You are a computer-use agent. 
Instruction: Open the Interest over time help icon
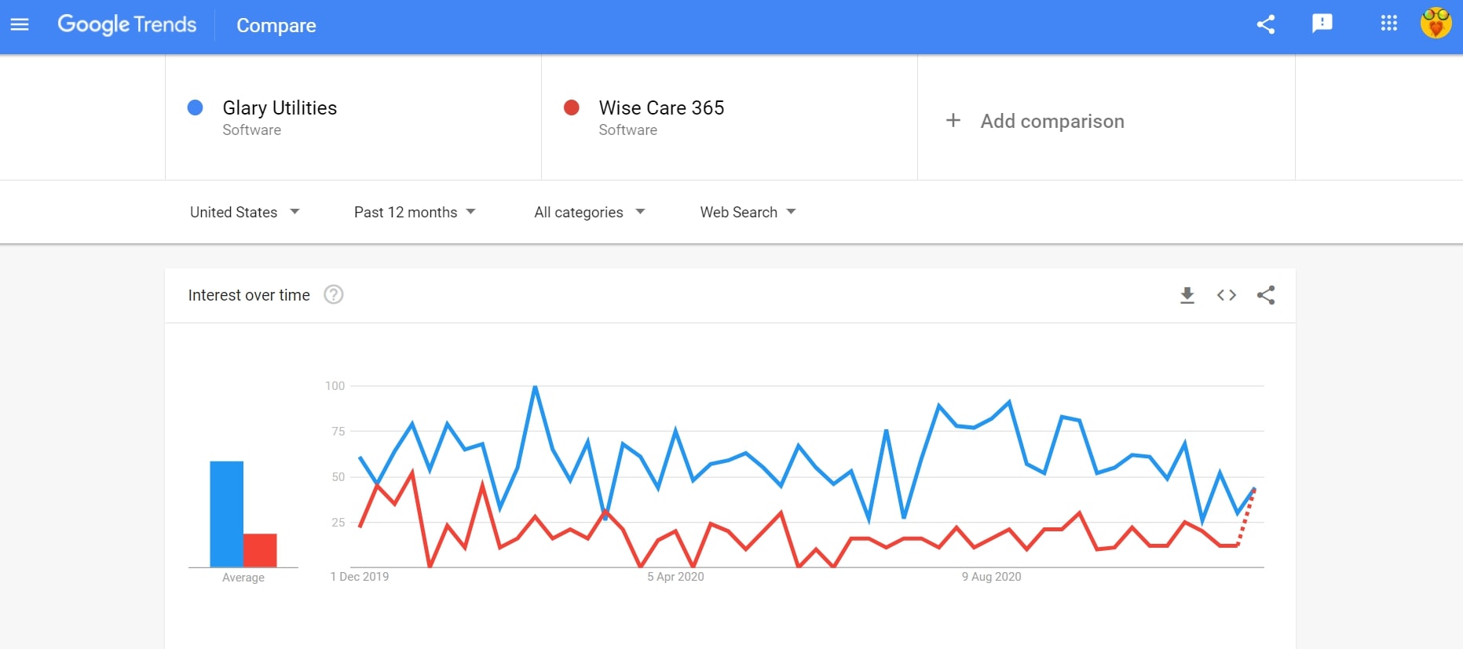coord(334,294)
